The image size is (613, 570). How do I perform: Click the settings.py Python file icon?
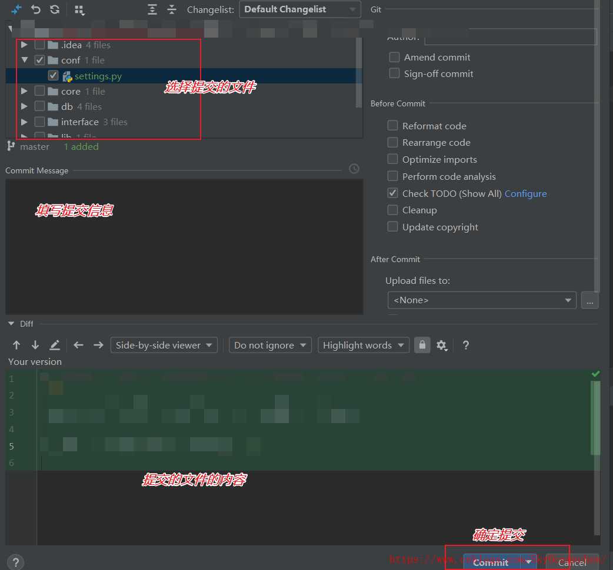pos(67,76)
